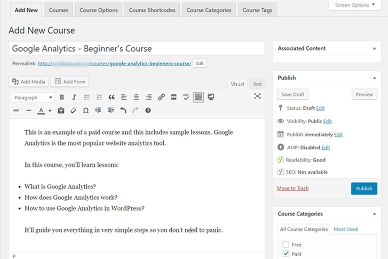388x259 pixels.
Task: Click 'Readability: Good' status text
Action: [x=305, y=160]
